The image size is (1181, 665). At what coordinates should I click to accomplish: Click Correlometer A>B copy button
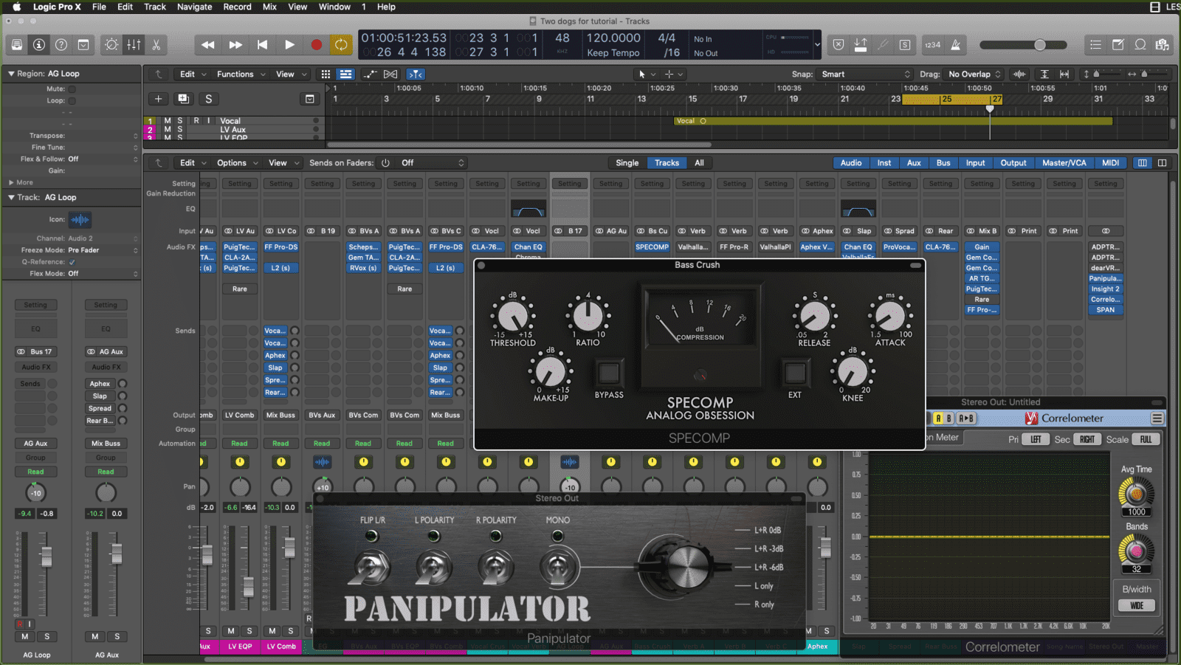pyautogui.click(x=965, y=418)
